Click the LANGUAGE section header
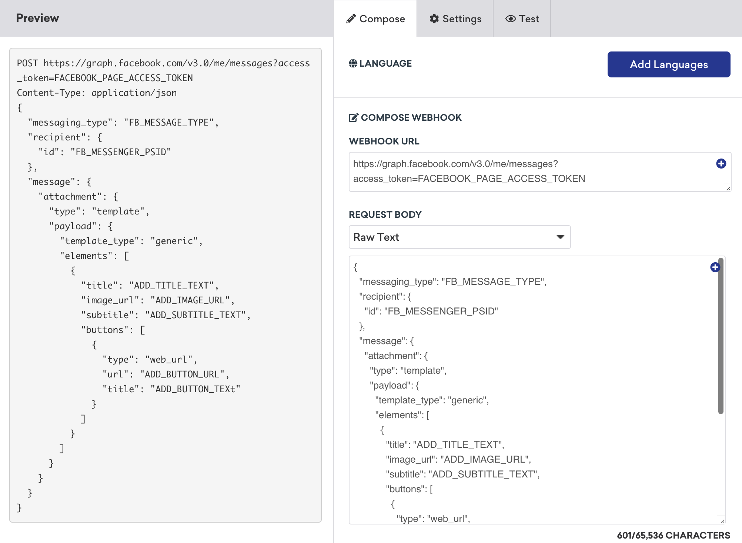The image size is (742, 543). [380, 64]
